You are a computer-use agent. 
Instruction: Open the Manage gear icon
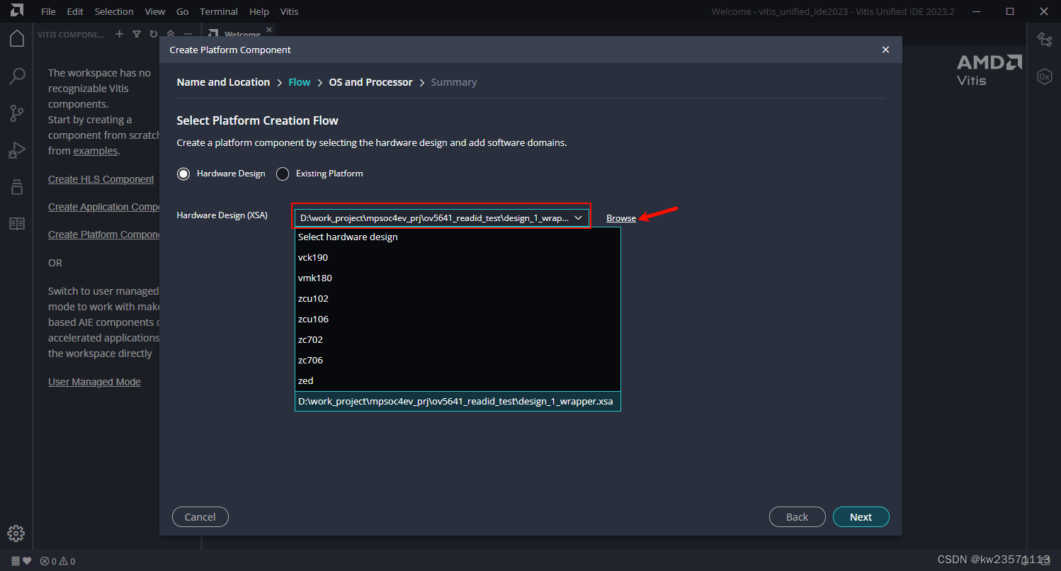coord(17,533)
